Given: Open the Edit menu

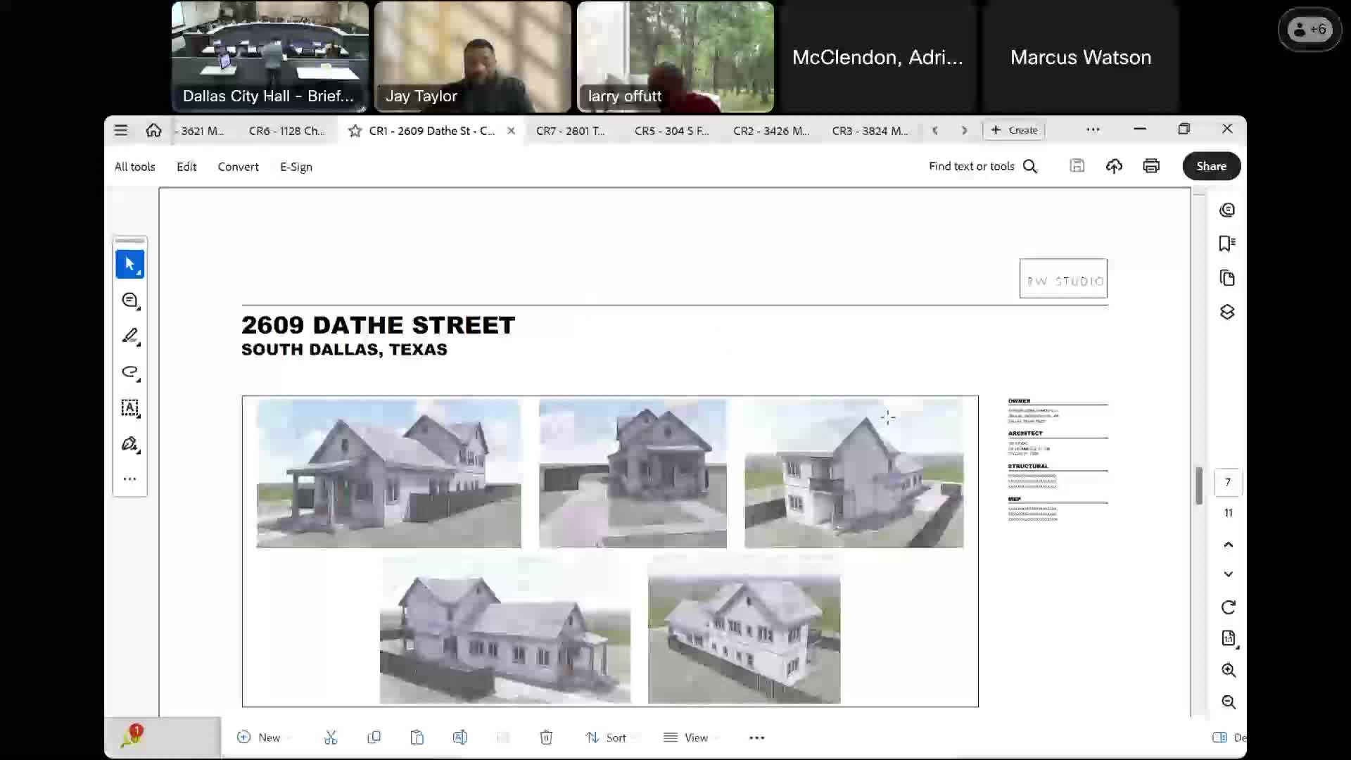Looking at the screenshot, I should pyautogui.click(x=186, y=167).
